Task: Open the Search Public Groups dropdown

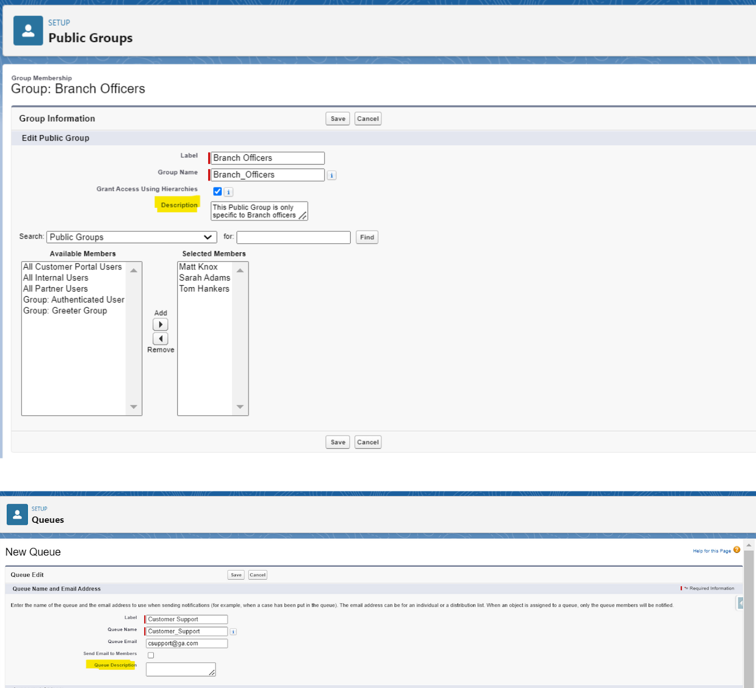Action: point(132,237)
